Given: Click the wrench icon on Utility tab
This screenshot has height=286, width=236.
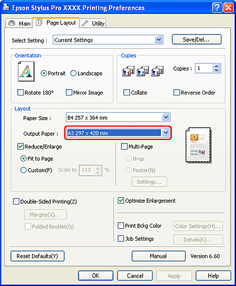Looking at the screenshot, I should coord(85,24).
